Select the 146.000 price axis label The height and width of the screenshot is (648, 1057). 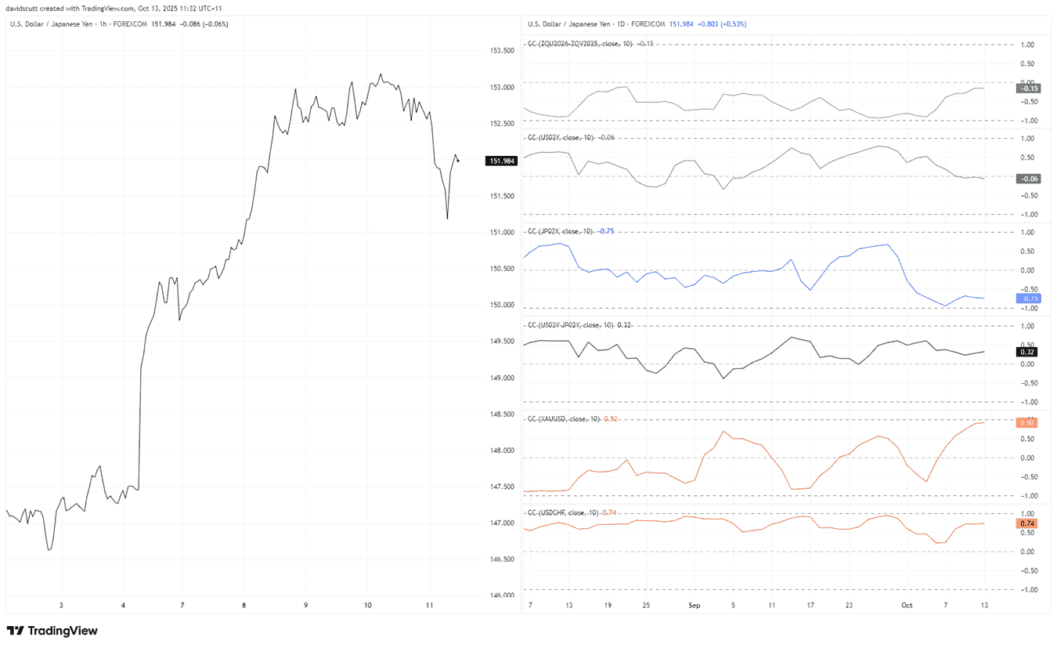502,596
